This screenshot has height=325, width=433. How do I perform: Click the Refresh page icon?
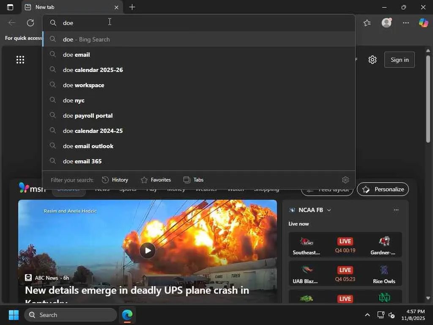pos(30,23)
